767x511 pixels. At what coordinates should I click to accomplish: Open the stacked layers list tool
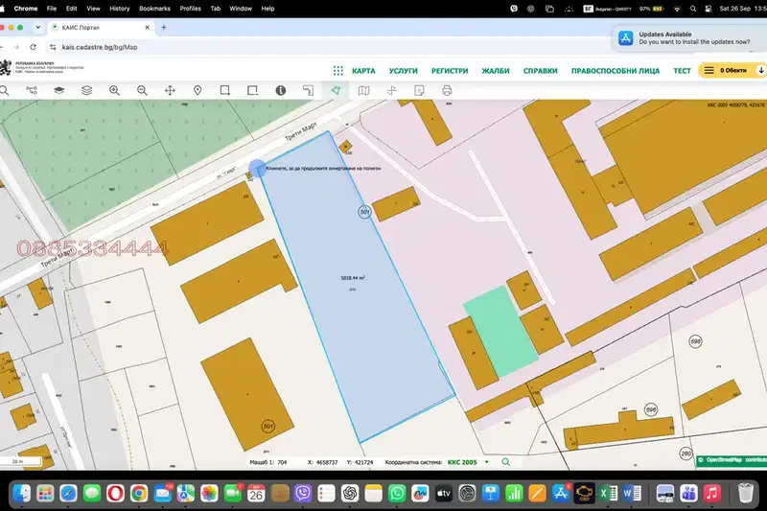[x=86, y=90]
